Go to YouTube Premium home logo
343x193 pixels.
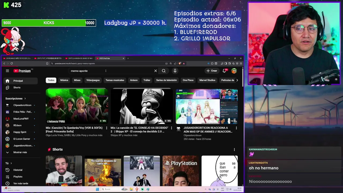coord(23,71)
